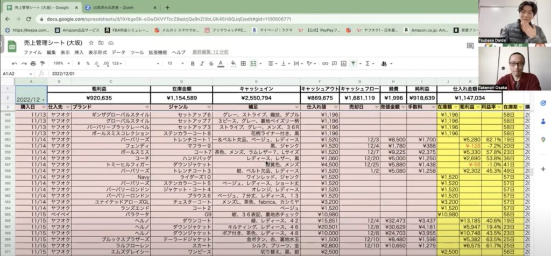551x256 pixels.
Task: Format as currency with yen icon
Action: [x=79, y=63]
